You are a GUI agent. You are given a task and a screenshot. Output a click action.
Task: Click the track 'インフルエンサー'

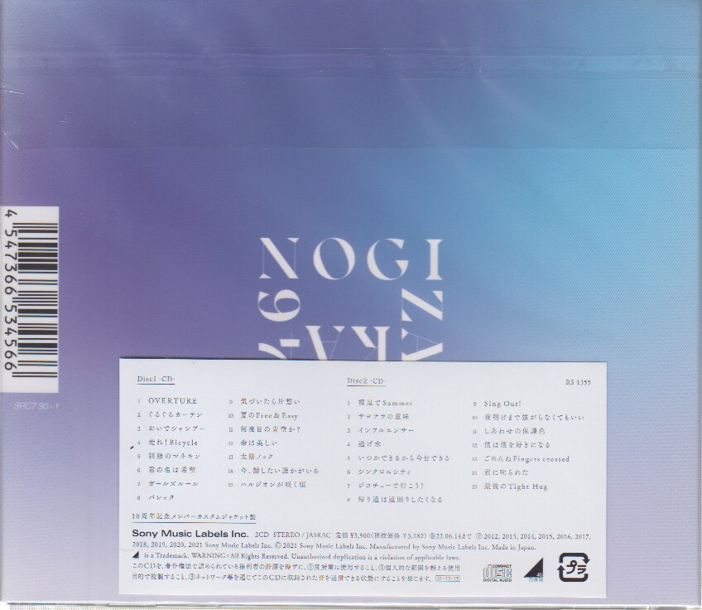click(387, 431)
